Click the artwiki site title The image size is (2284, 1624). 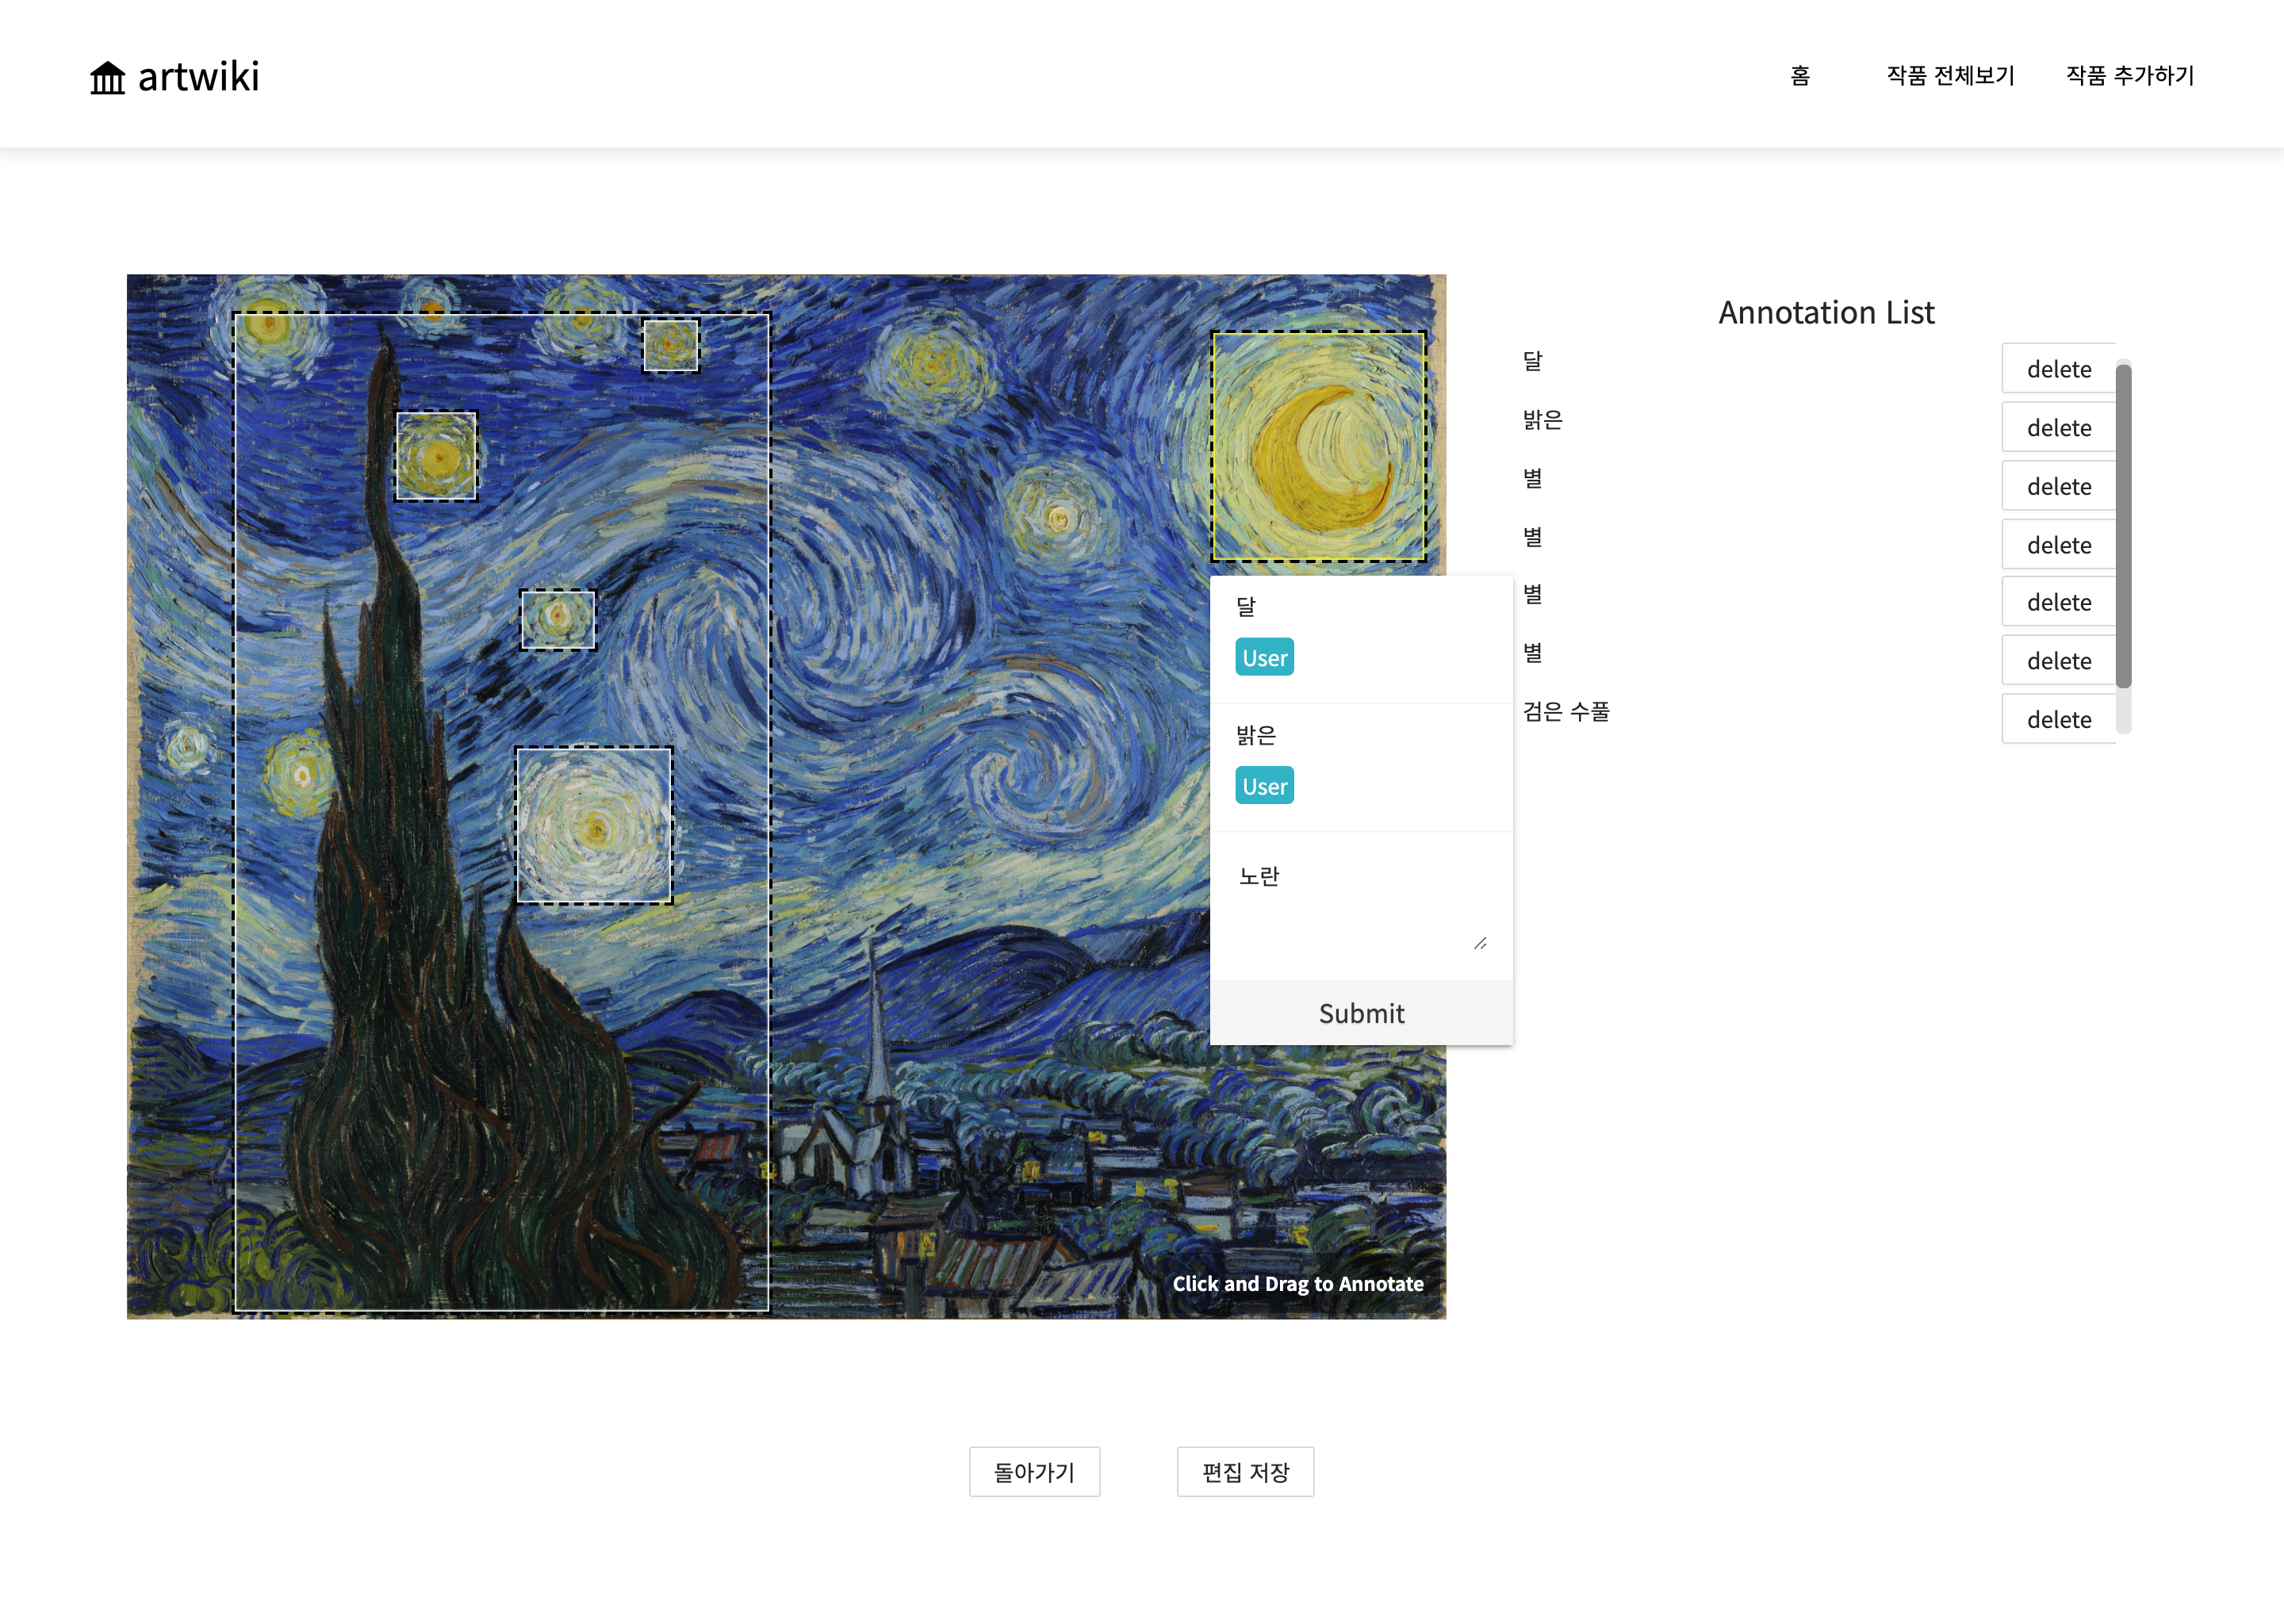tap(198, 77)
